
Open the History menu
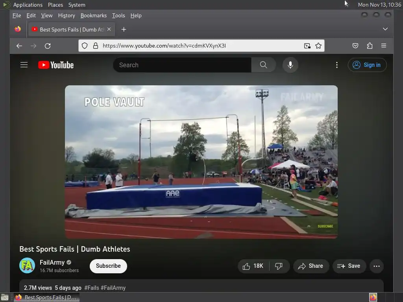click(67, 15)
